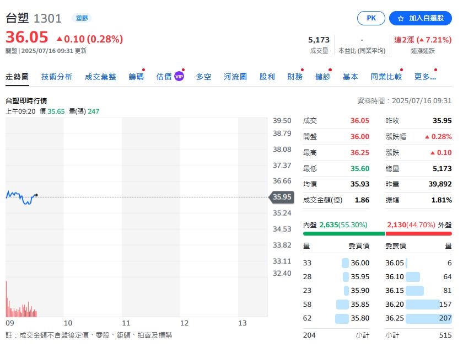Open the 更多 dropdown menu
Image resolution: width=463 pixels, height=347 pixels.
click(425, 77)
